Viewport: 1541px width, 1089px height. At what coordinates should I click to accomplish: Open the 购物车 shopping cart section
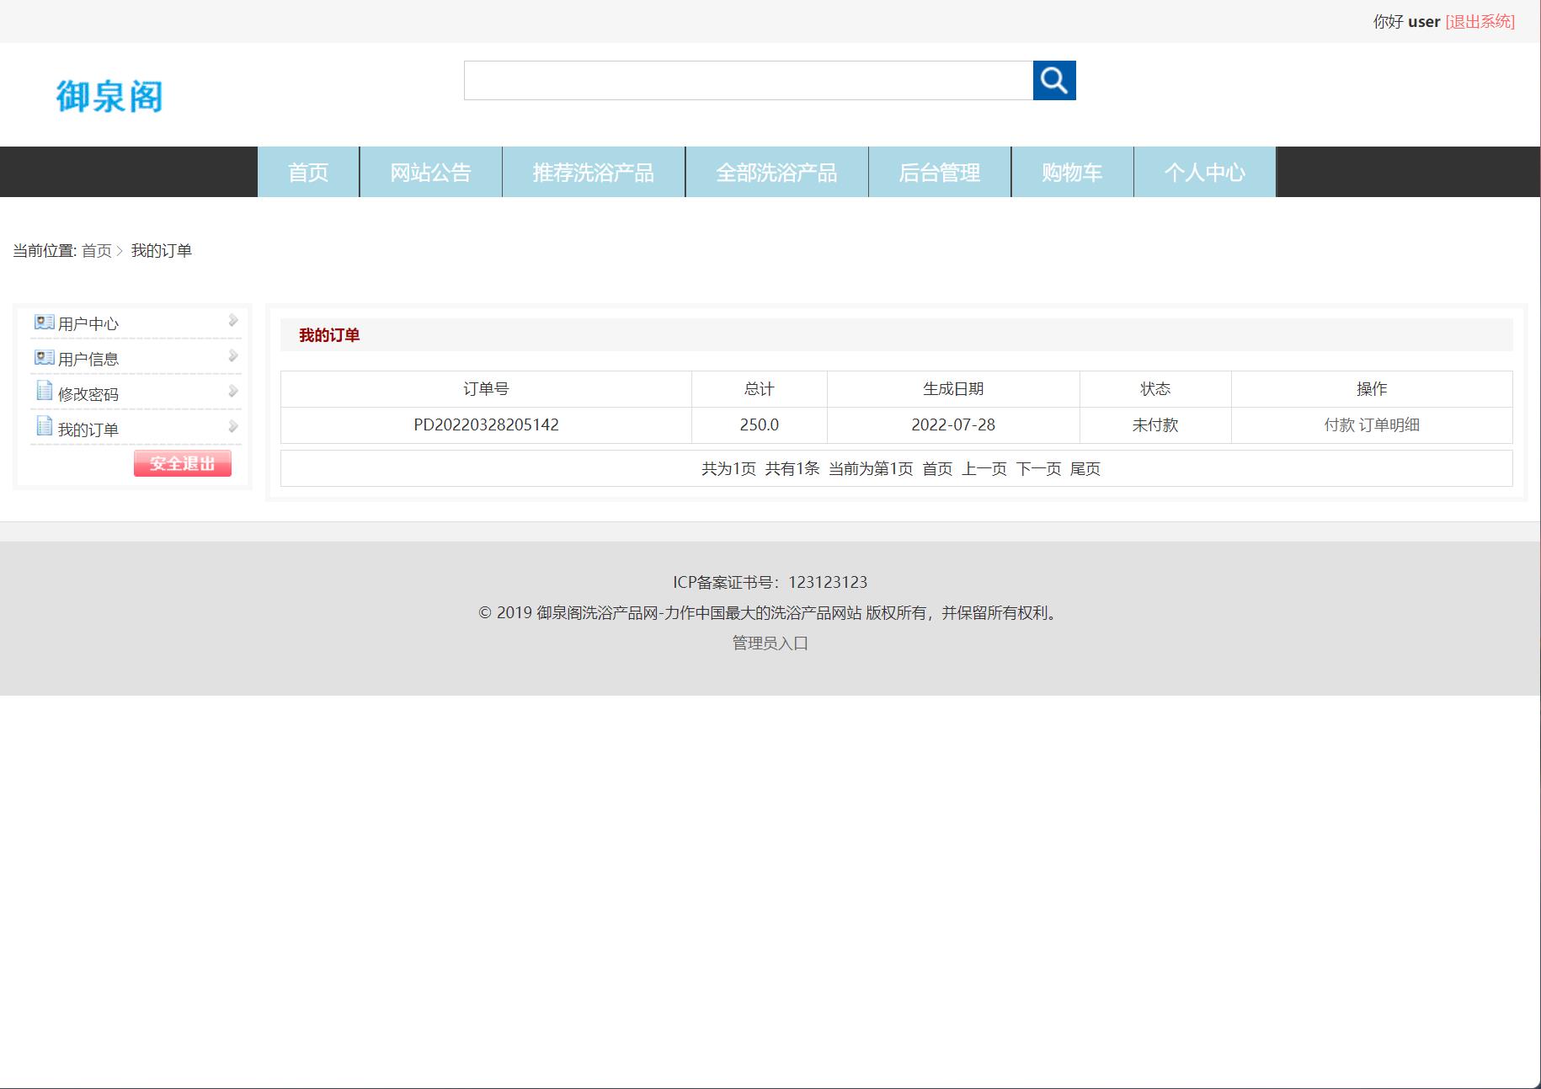pos(1072,172)
